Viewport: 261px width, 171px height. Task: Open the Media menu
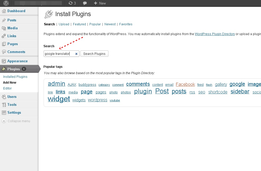point(12,28)
